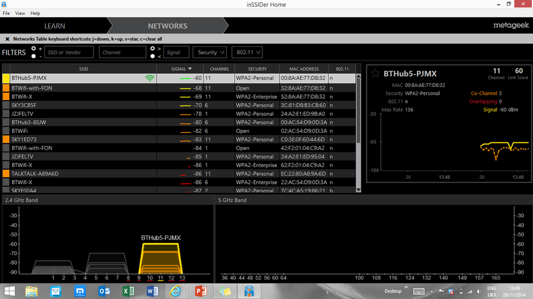This screenshot has height=299, width=533.
Task: Select the SKY3CB5F network row
Action: point(179,105)
